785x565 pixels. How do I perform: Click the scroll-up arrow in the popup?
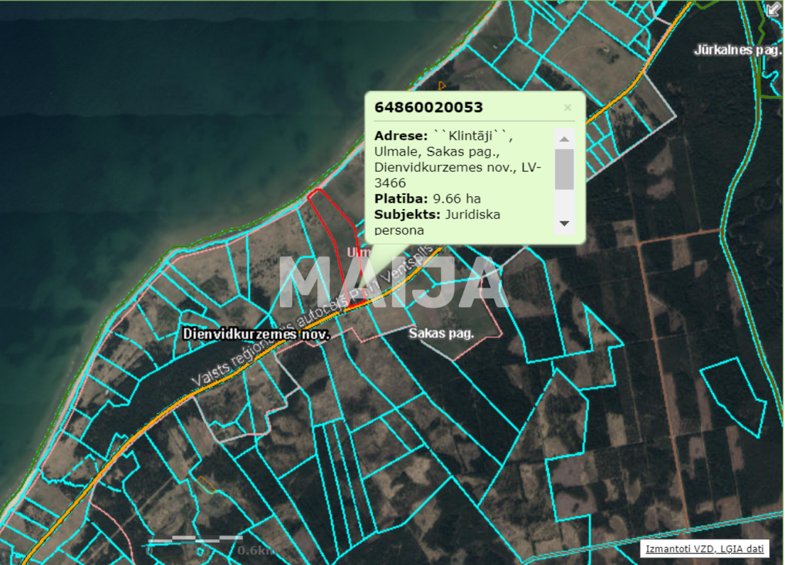click(x=564, y=139)
